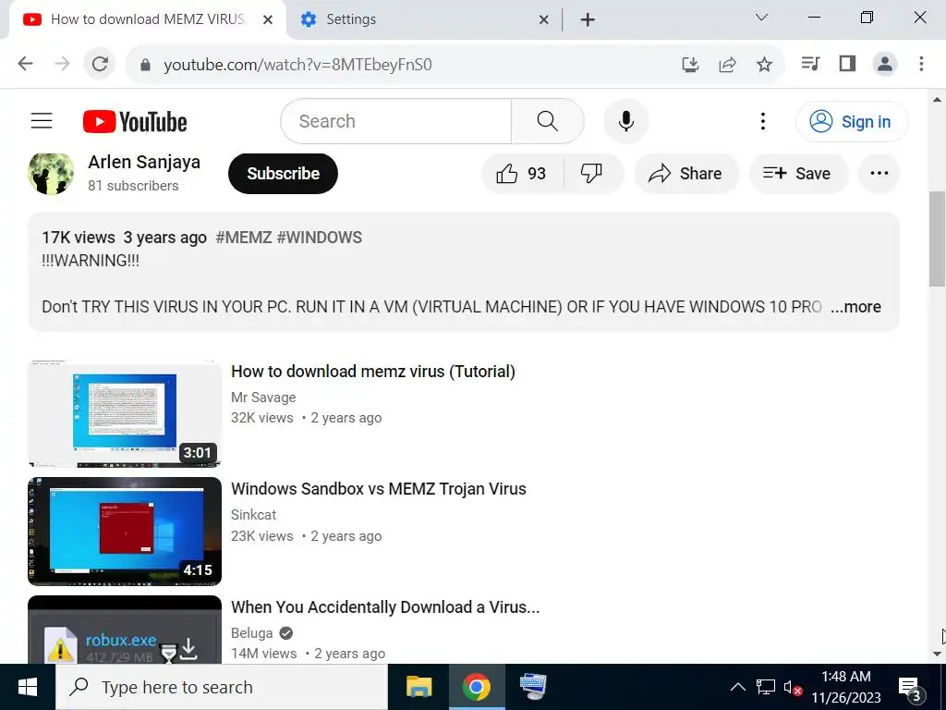This screenshot has height=710, width=946.
Task: Close the YouTube MEMZ tab
Action: (x=268, y=20)
